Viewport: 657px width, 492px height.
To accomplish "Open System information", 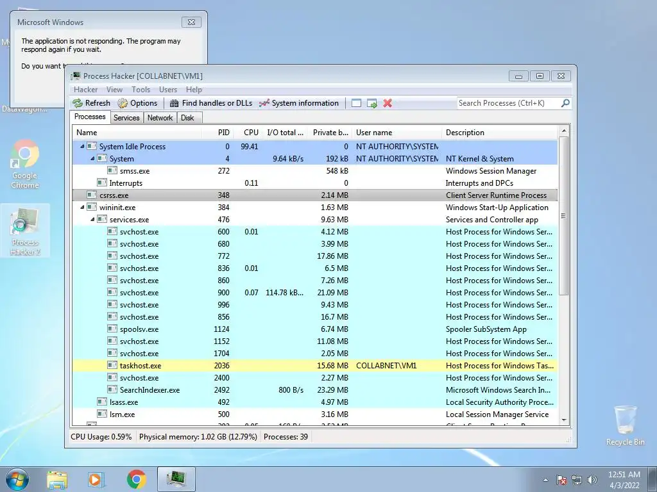I will click(x=299, y=103).
